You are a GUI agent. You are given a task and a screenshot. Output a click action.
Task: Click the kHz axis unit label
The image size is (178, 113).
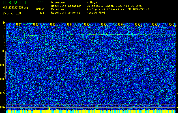point(3,23)
